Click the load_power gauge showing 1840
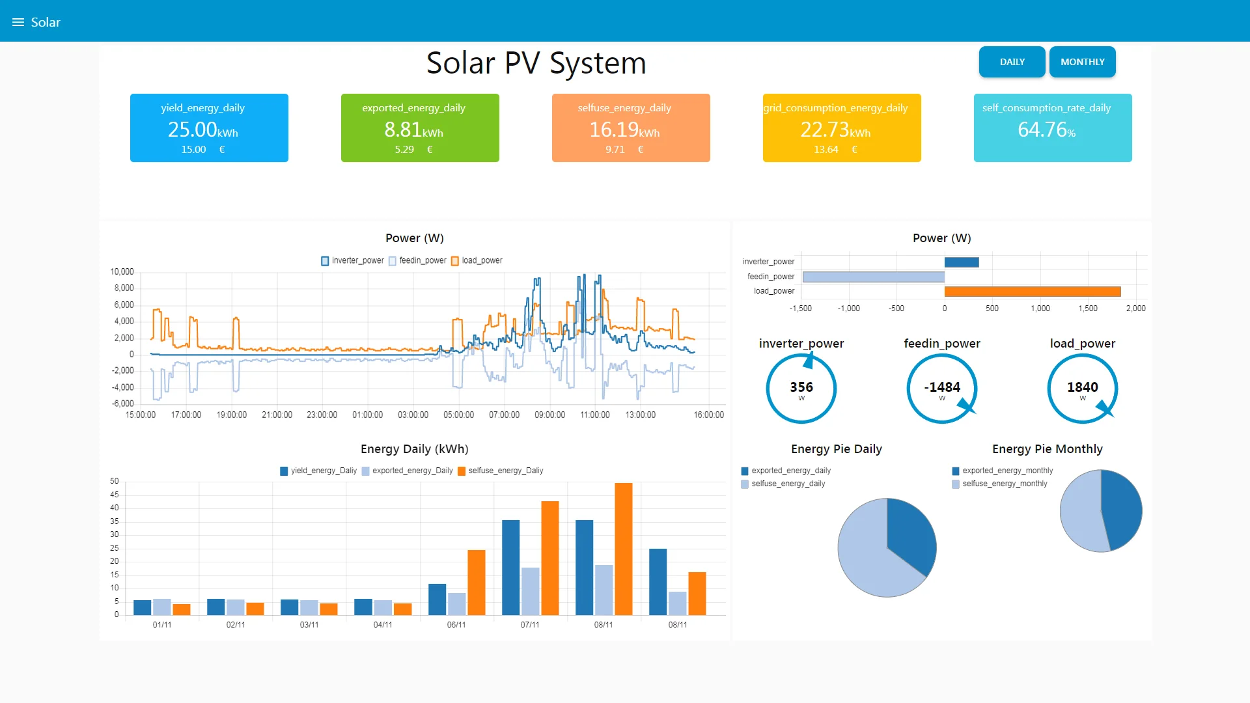This screenshot has height=703, width=1250. (x=1083, y=389)
